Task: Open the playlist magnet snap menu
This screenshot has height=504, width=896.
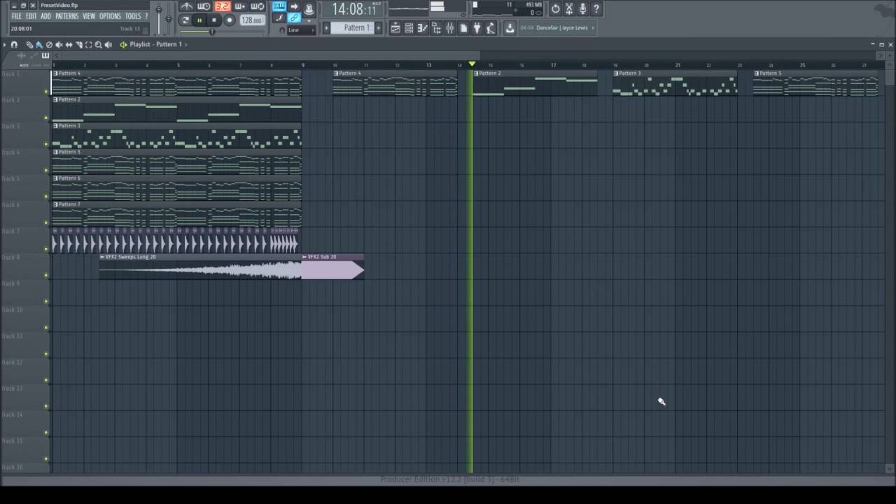Action: (x=14, y=45)
